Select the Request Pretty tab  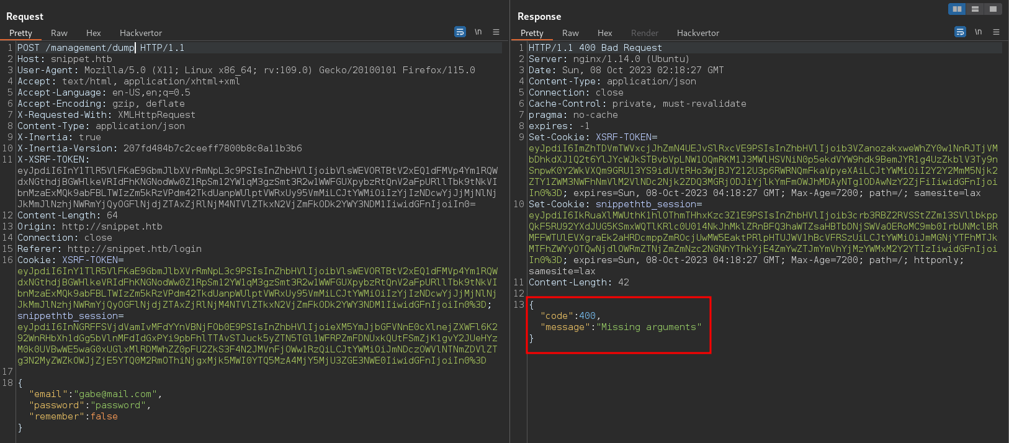click(x=20, y=33)
